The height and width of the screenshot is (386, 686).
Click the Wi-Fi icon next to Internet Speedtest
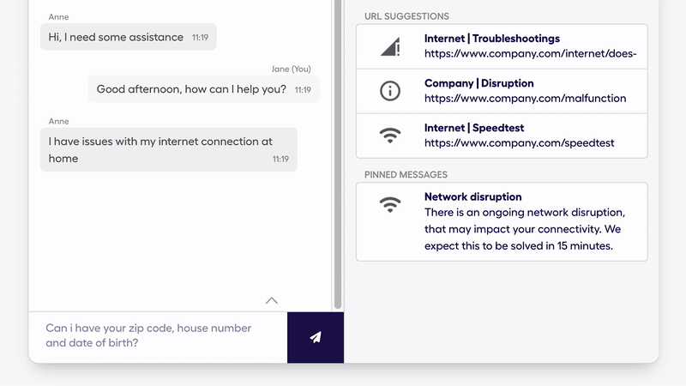click(x=390, y=136)
